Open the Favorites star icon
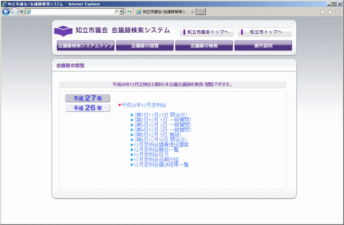This screenshot has width=344, height=225. 330,12
